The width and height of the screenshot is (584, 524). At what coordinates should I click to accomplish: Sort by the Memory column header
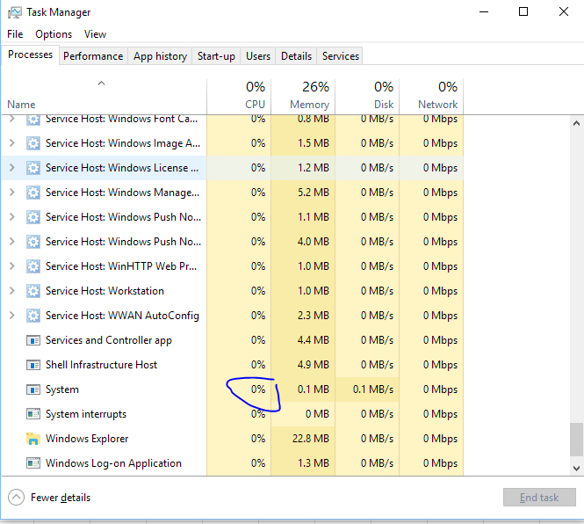pyautogui.click(x=303, y=96)
